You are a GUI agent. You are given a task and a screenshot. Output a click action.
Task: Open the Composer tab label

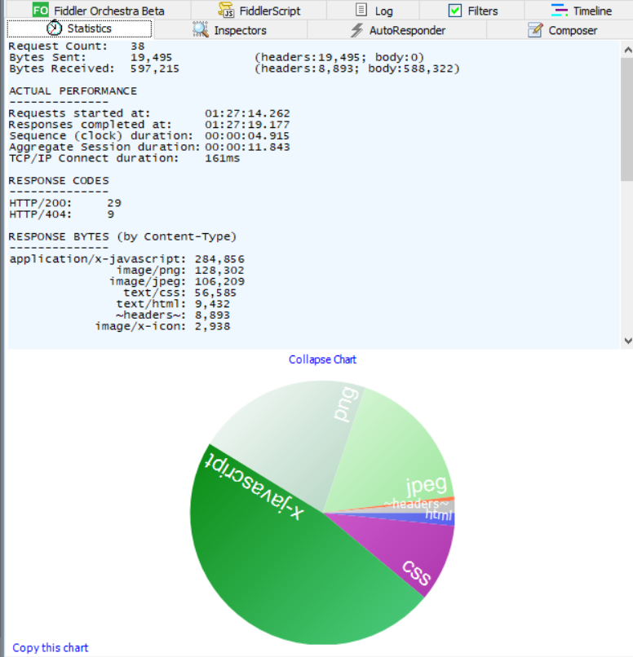pos(573,30)
